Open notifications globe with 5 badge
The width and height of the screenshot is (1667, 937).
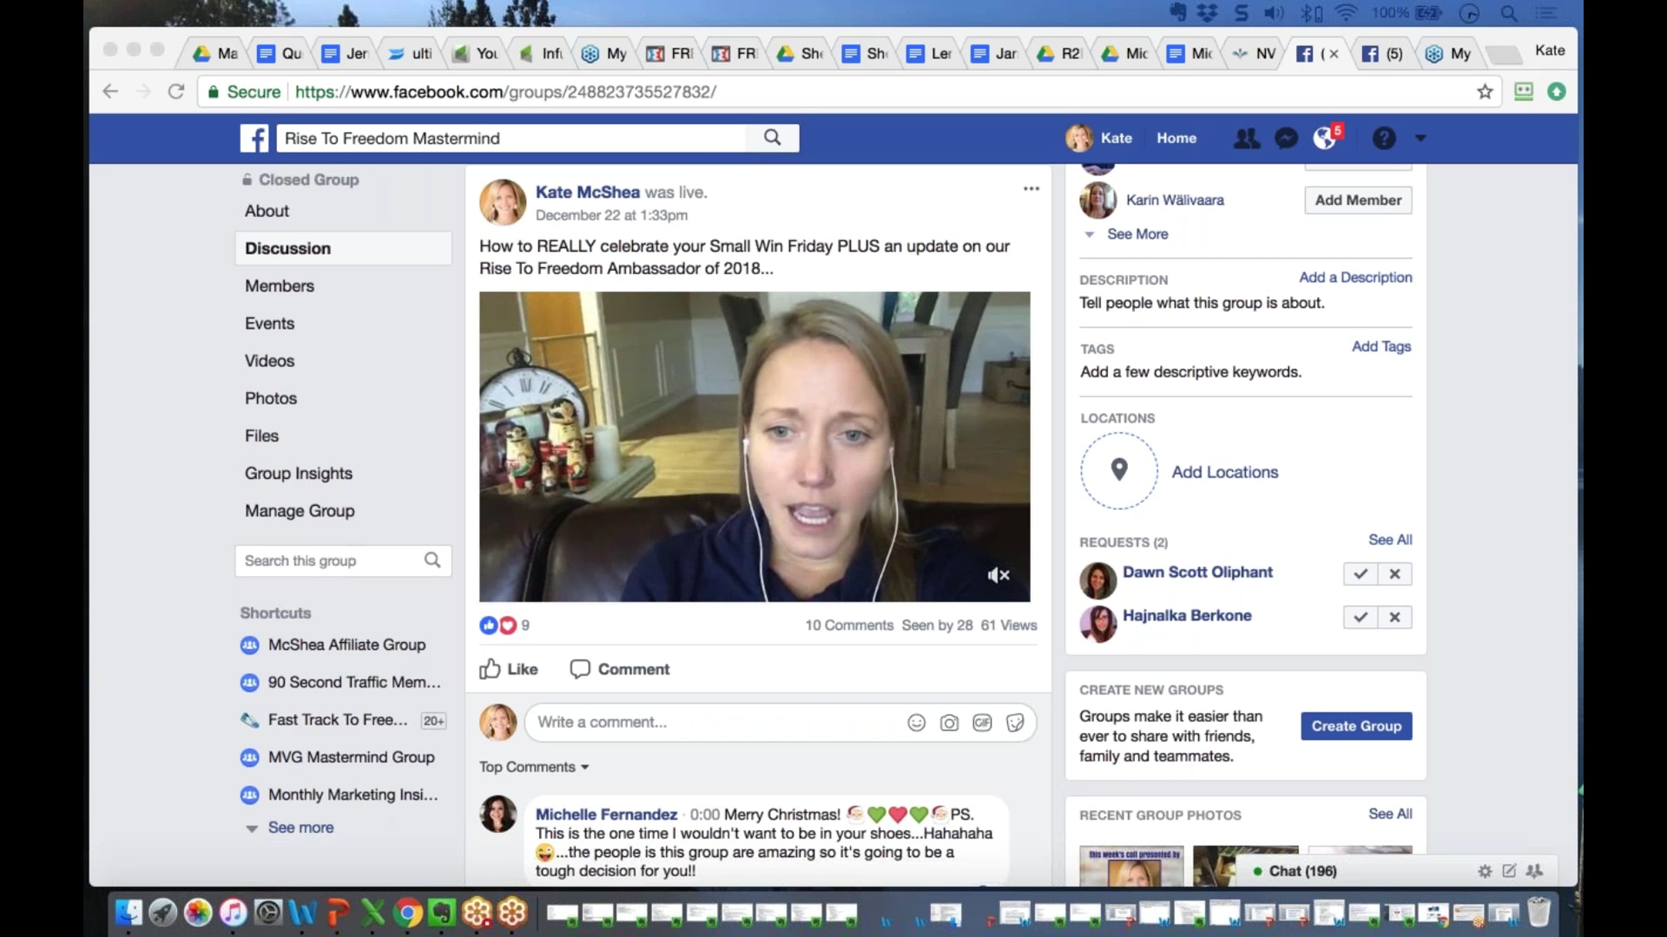coord(1325,137)
